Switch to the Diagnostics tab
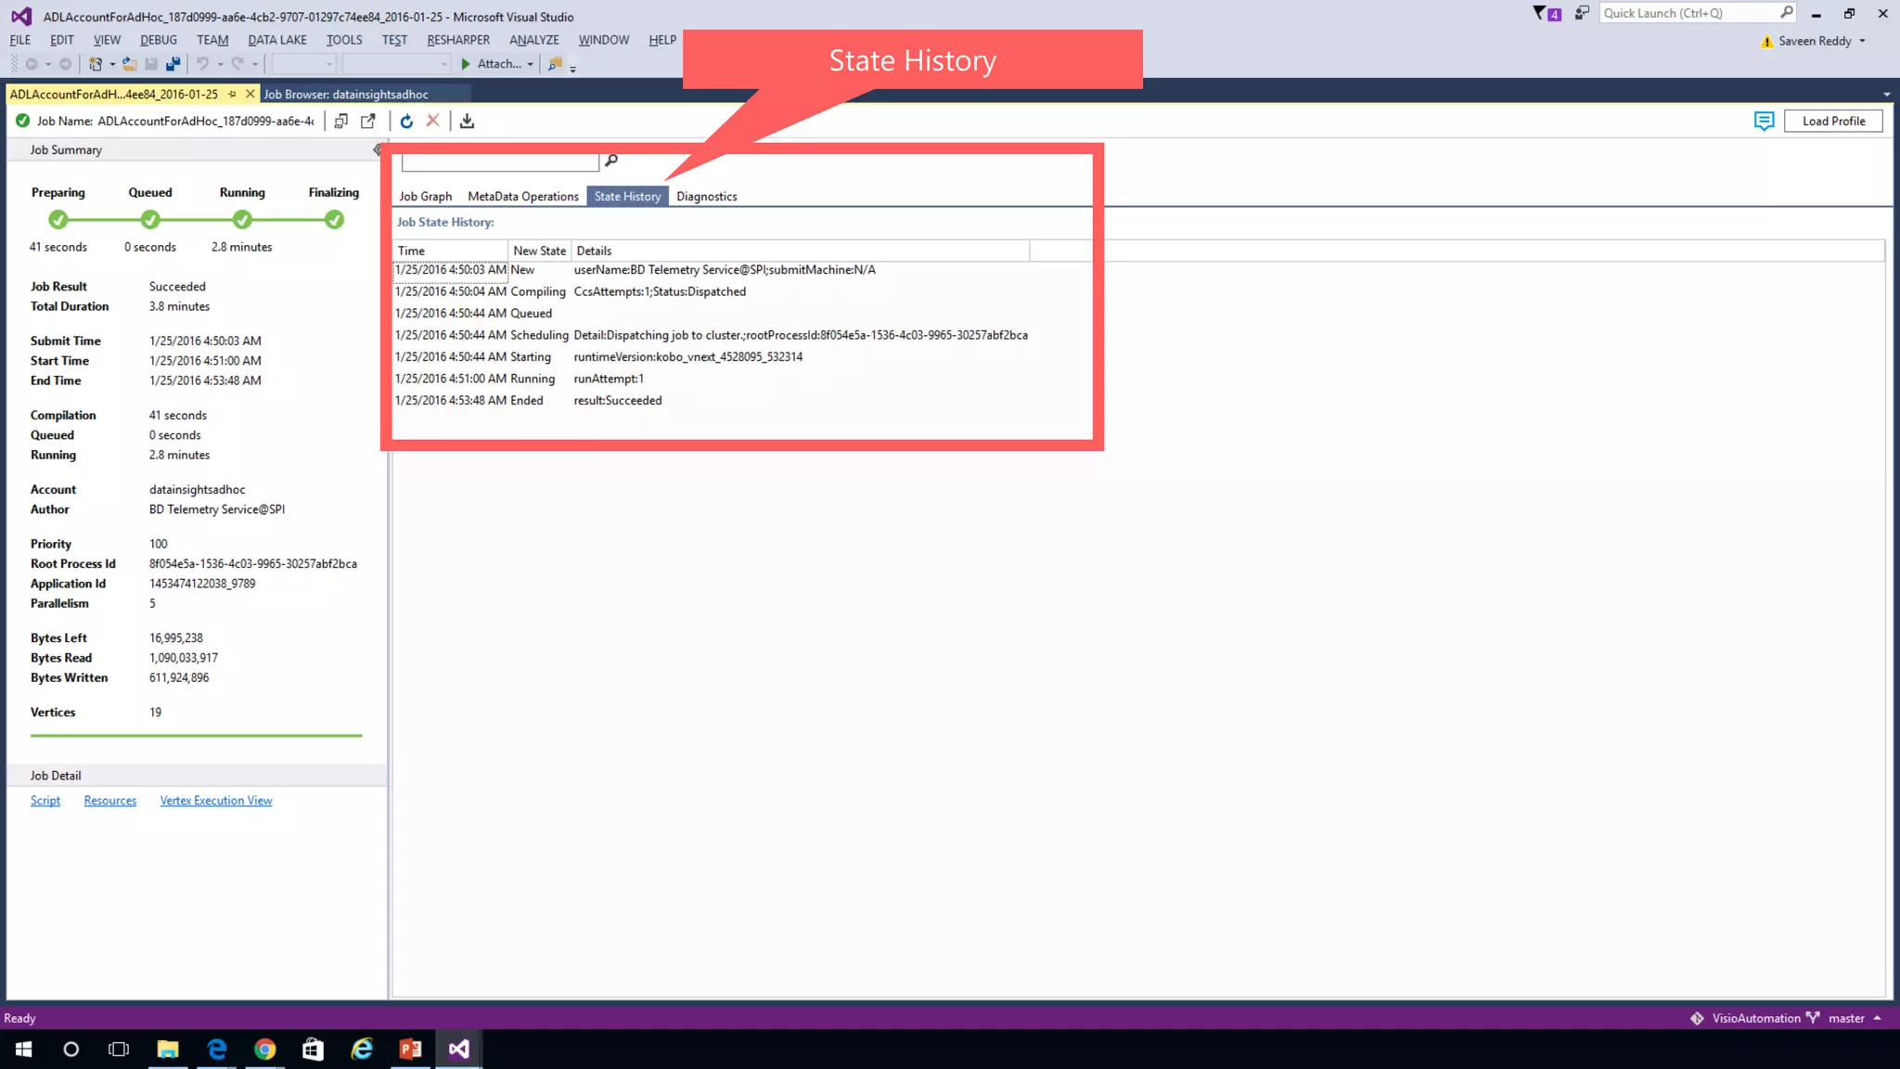Screen dimensions: 1900x1069 click(706, 197)
